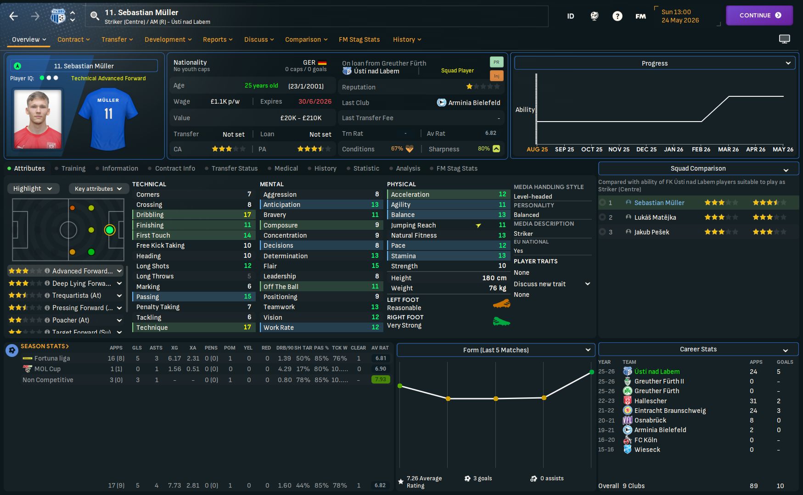Image resolution: width=803 pixels, height=495 pixels.
Task: Click the green right foot boot icon
Action: coord(501,322)
